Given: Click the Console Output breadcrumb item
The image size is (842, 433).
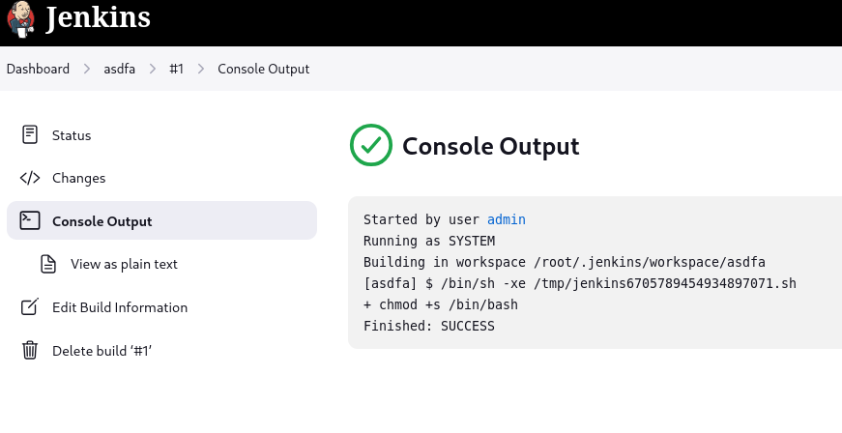Looking at the screenshot, I should click(264, 69).
